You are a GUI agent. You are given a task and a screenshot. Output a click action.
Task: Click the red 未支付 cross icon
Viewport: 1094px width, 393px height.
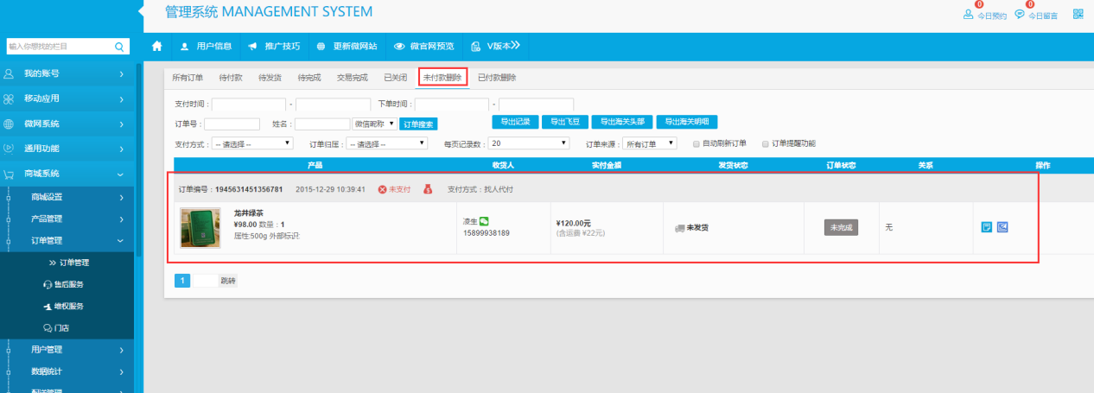[383, 189]
